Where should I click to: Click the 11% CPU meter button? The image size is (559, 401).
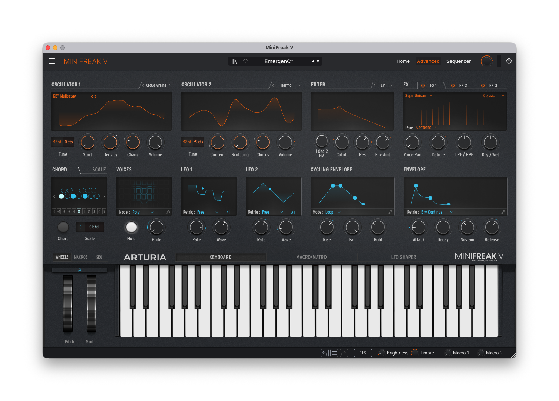coord(363,353)
